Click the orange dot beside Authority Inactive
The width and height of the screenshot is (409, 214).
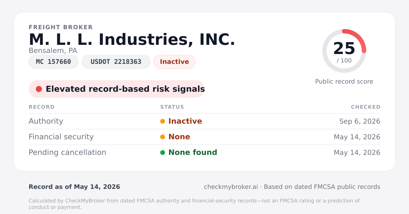point(163,121)
